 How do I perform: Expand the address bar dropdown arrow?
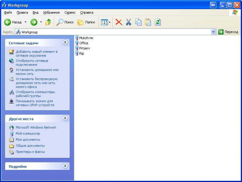click(213, 32)
